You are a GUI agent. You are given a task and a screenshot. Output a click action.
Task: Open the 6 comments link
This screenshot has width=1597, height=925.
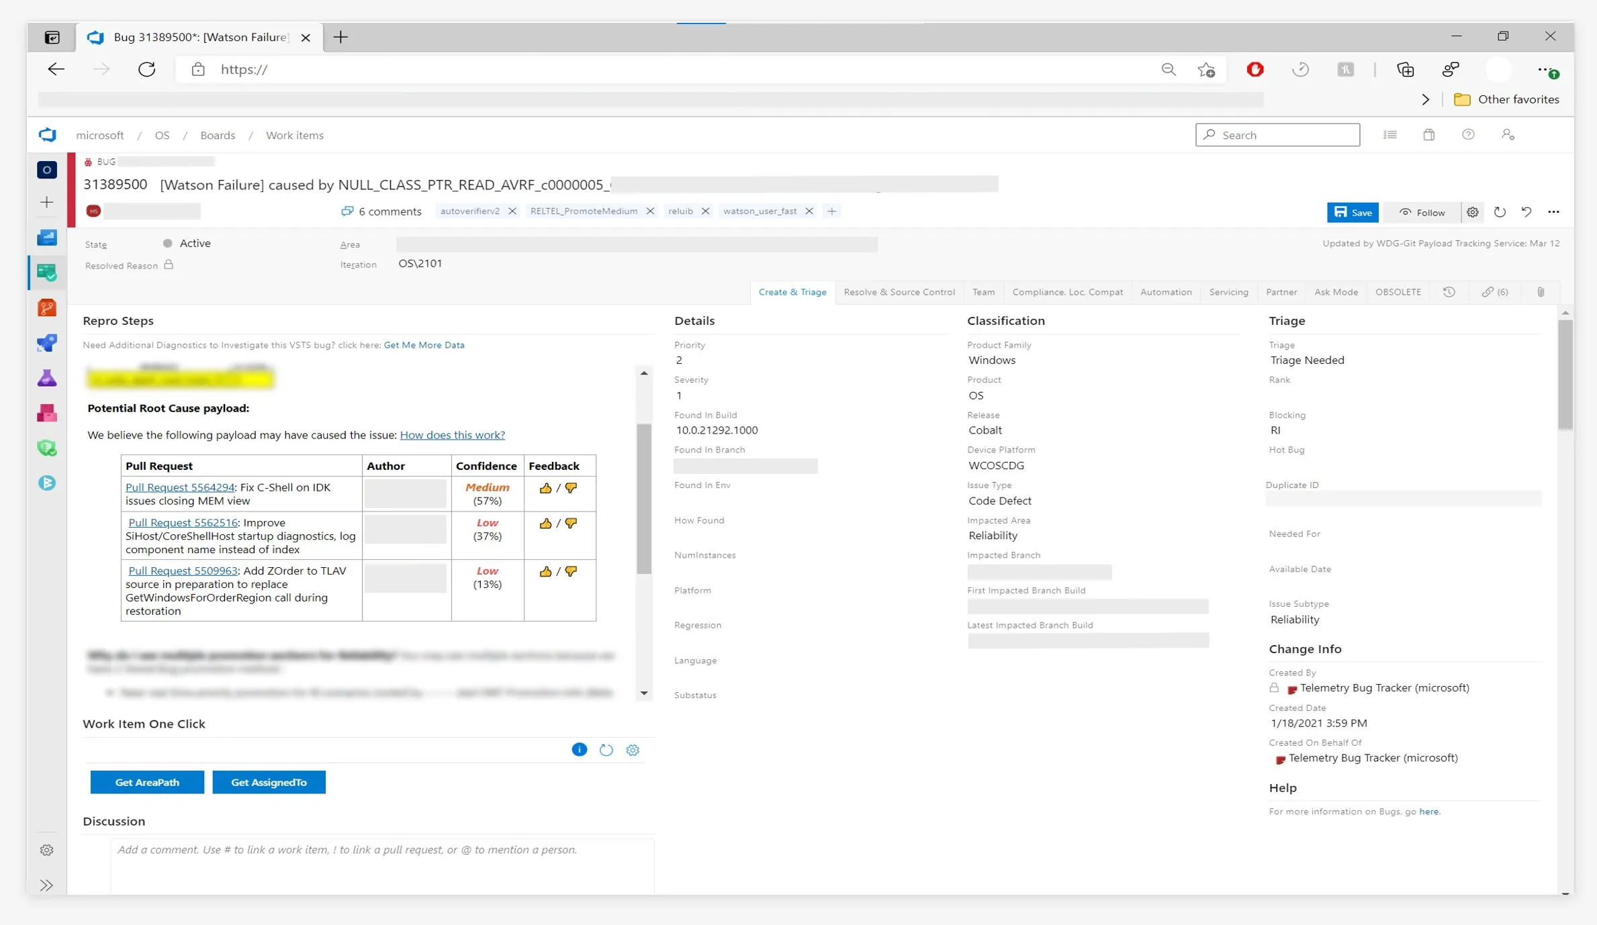tap(381, 211)
